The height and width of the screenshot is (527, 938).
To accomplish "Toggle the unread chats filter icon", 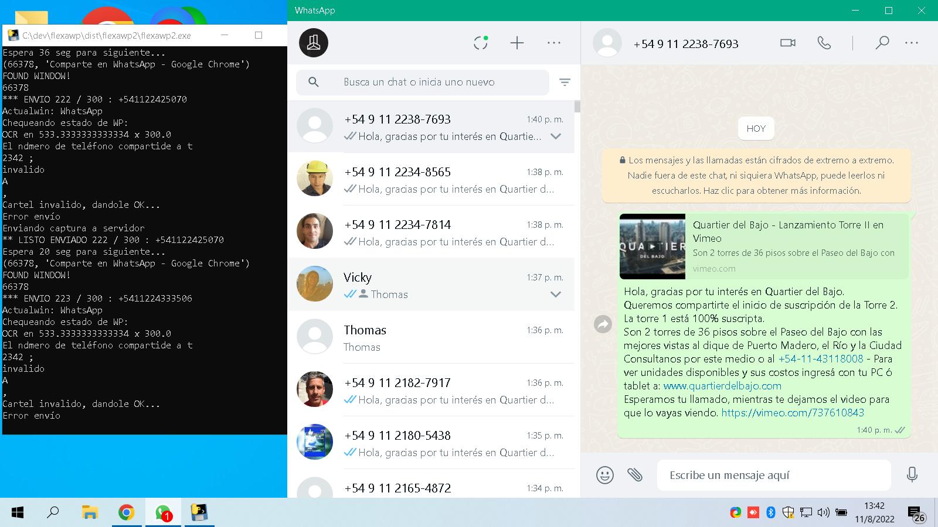I will [565, 82].
